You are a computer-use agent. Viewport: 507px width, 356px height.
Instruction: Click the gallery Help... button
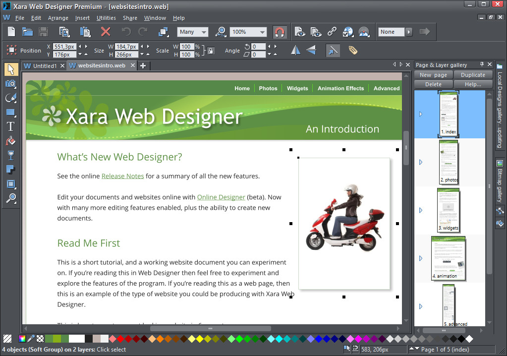pyautogui.click(x=473, y=84)
